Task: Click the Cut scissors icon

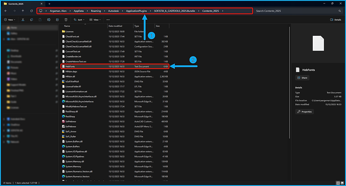Action: tap(23, 20)
